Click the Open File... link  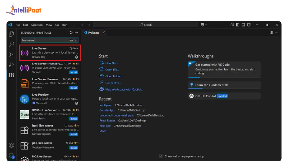[x=112, y=70]
